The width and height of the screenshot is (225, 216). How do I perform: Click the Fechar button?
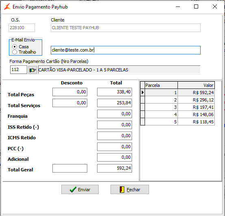tap(130, 190)
